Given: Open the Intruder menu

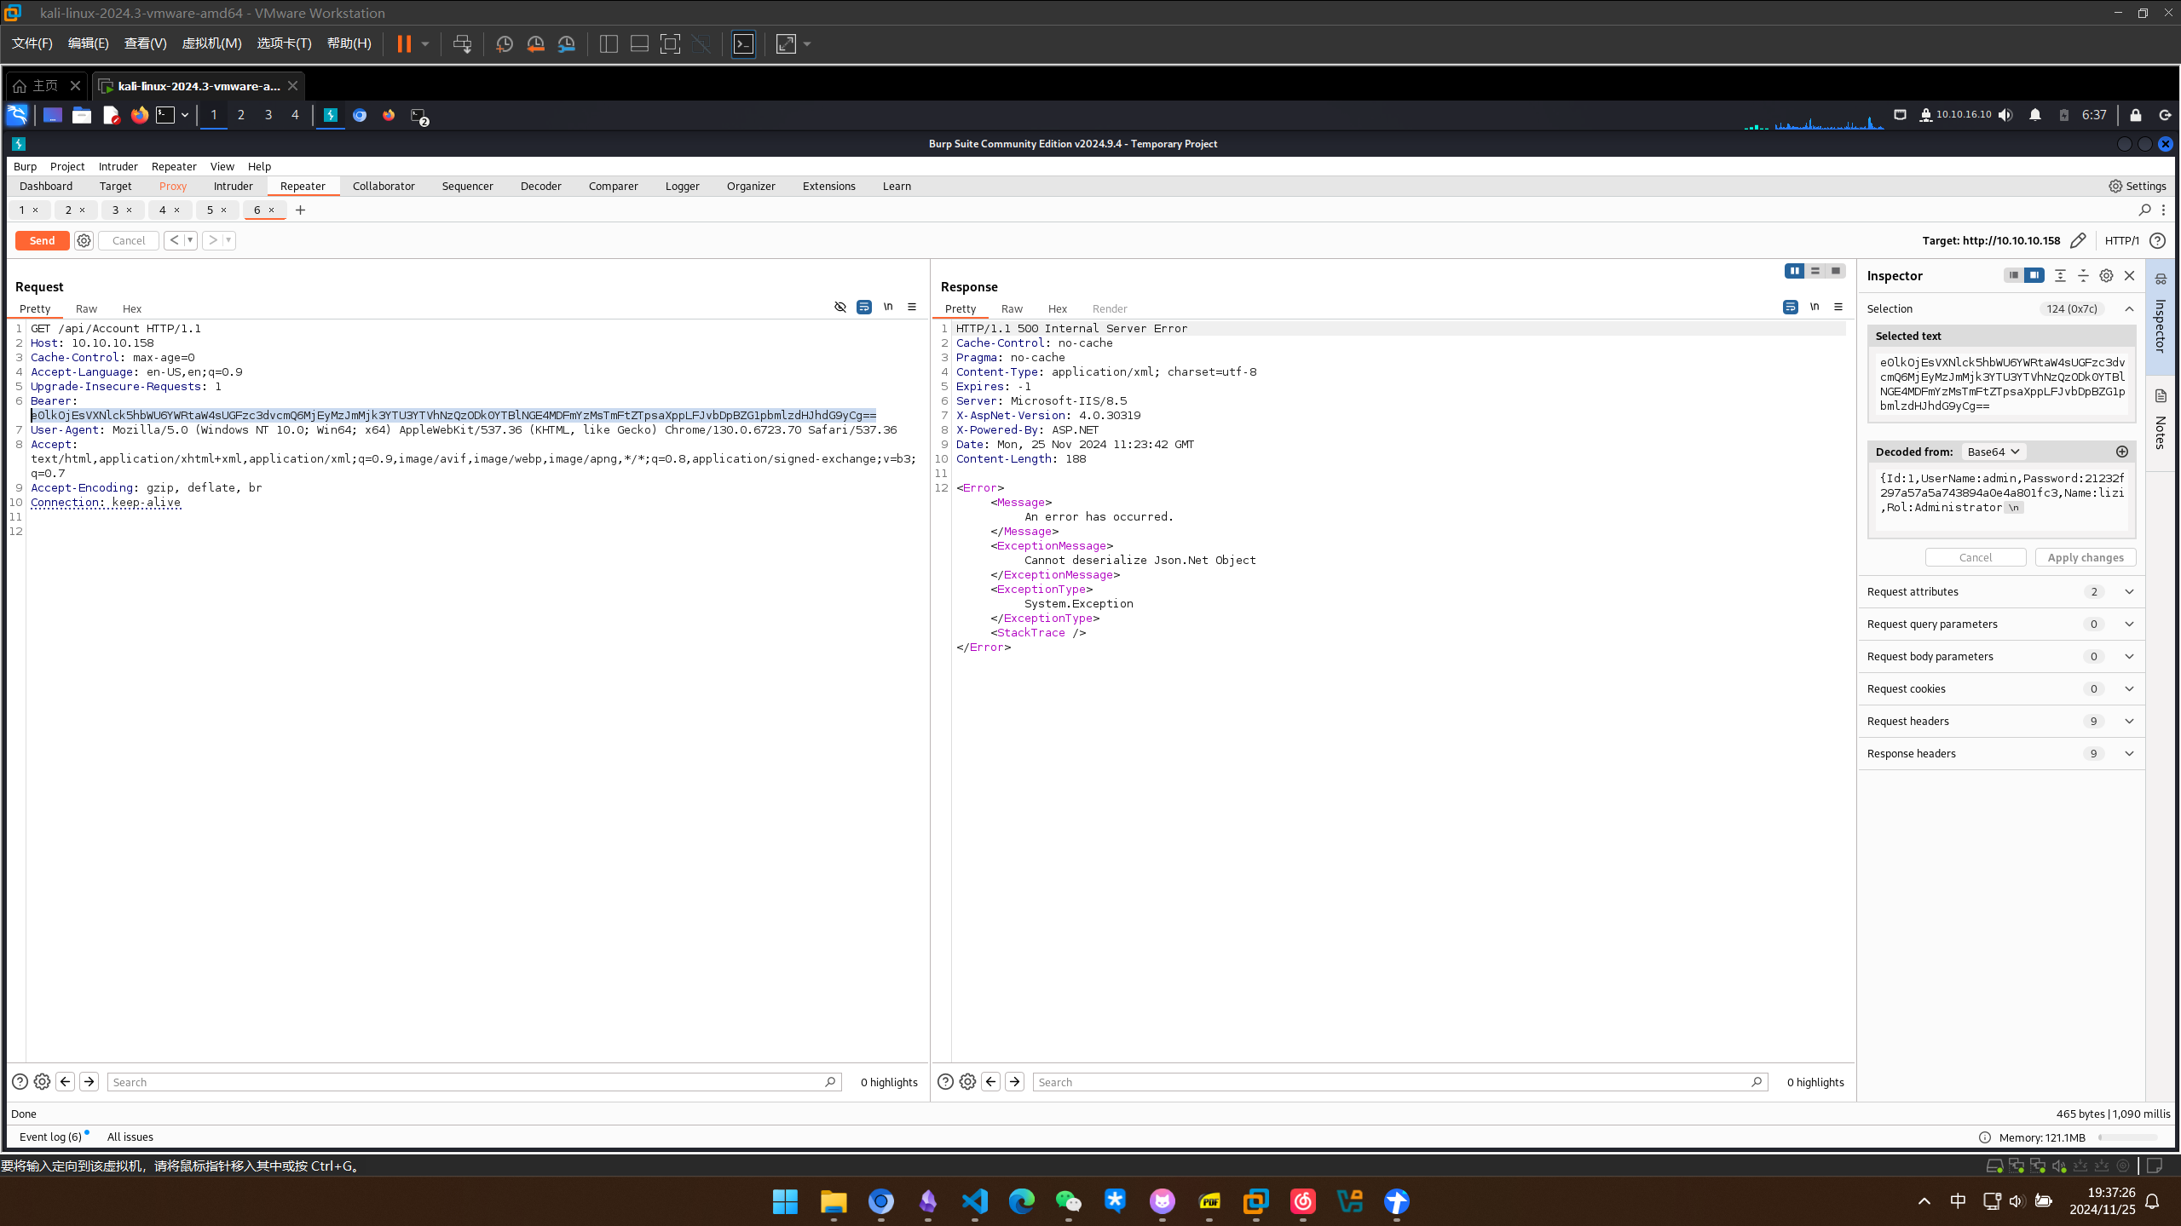Looking at the screenshot, I should click(x=118, y=166).
